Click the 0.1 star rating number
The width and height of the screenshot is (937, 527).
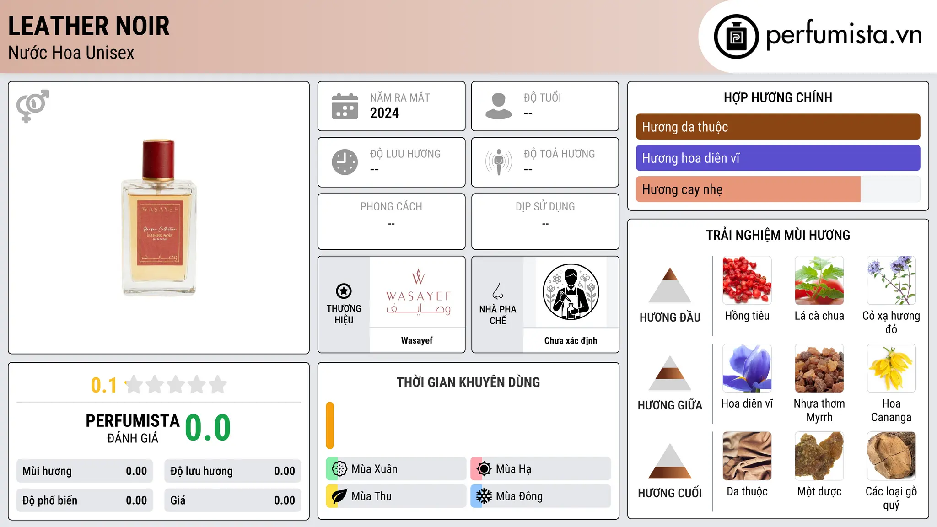click(104, 385)
